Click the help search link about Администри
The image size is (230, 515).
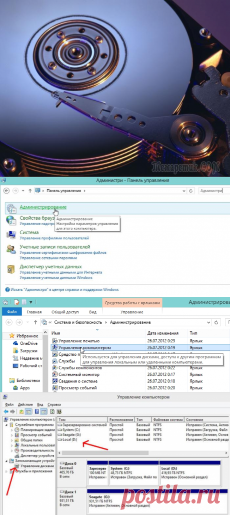click(x=64, y=290)
